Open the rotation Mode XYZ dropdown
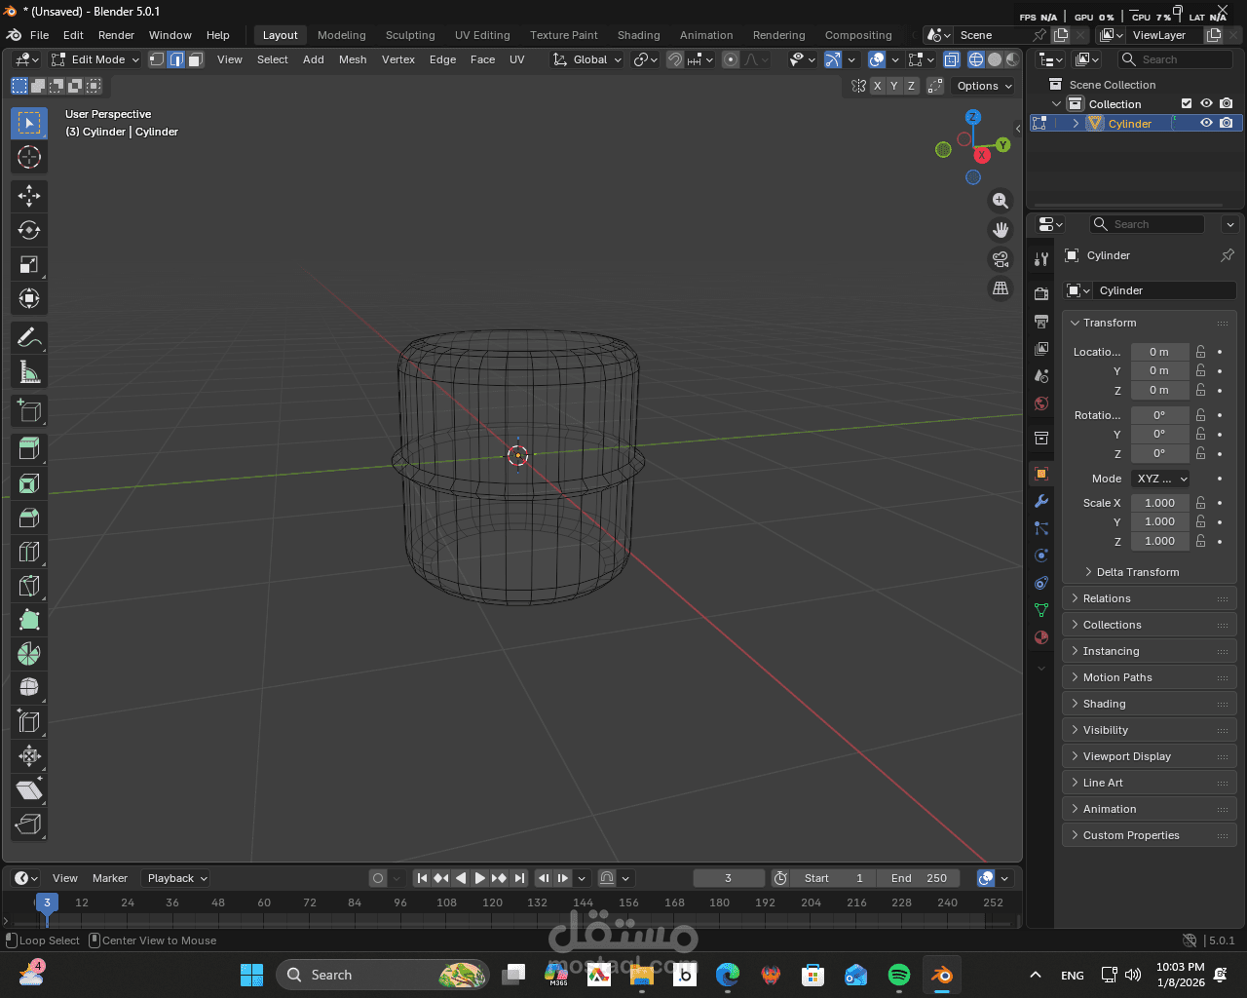Image resolution: width=1247 pixels, height=998 pixels. point(1161,479)
